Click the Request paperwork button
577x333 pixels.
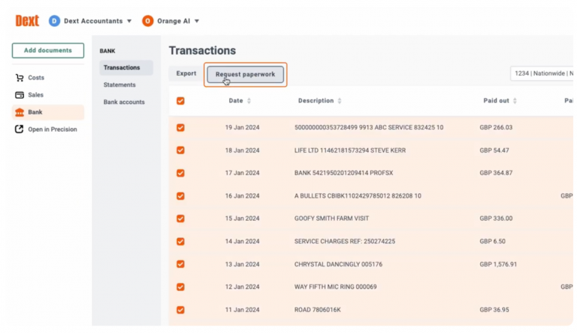tap(245, 74)
